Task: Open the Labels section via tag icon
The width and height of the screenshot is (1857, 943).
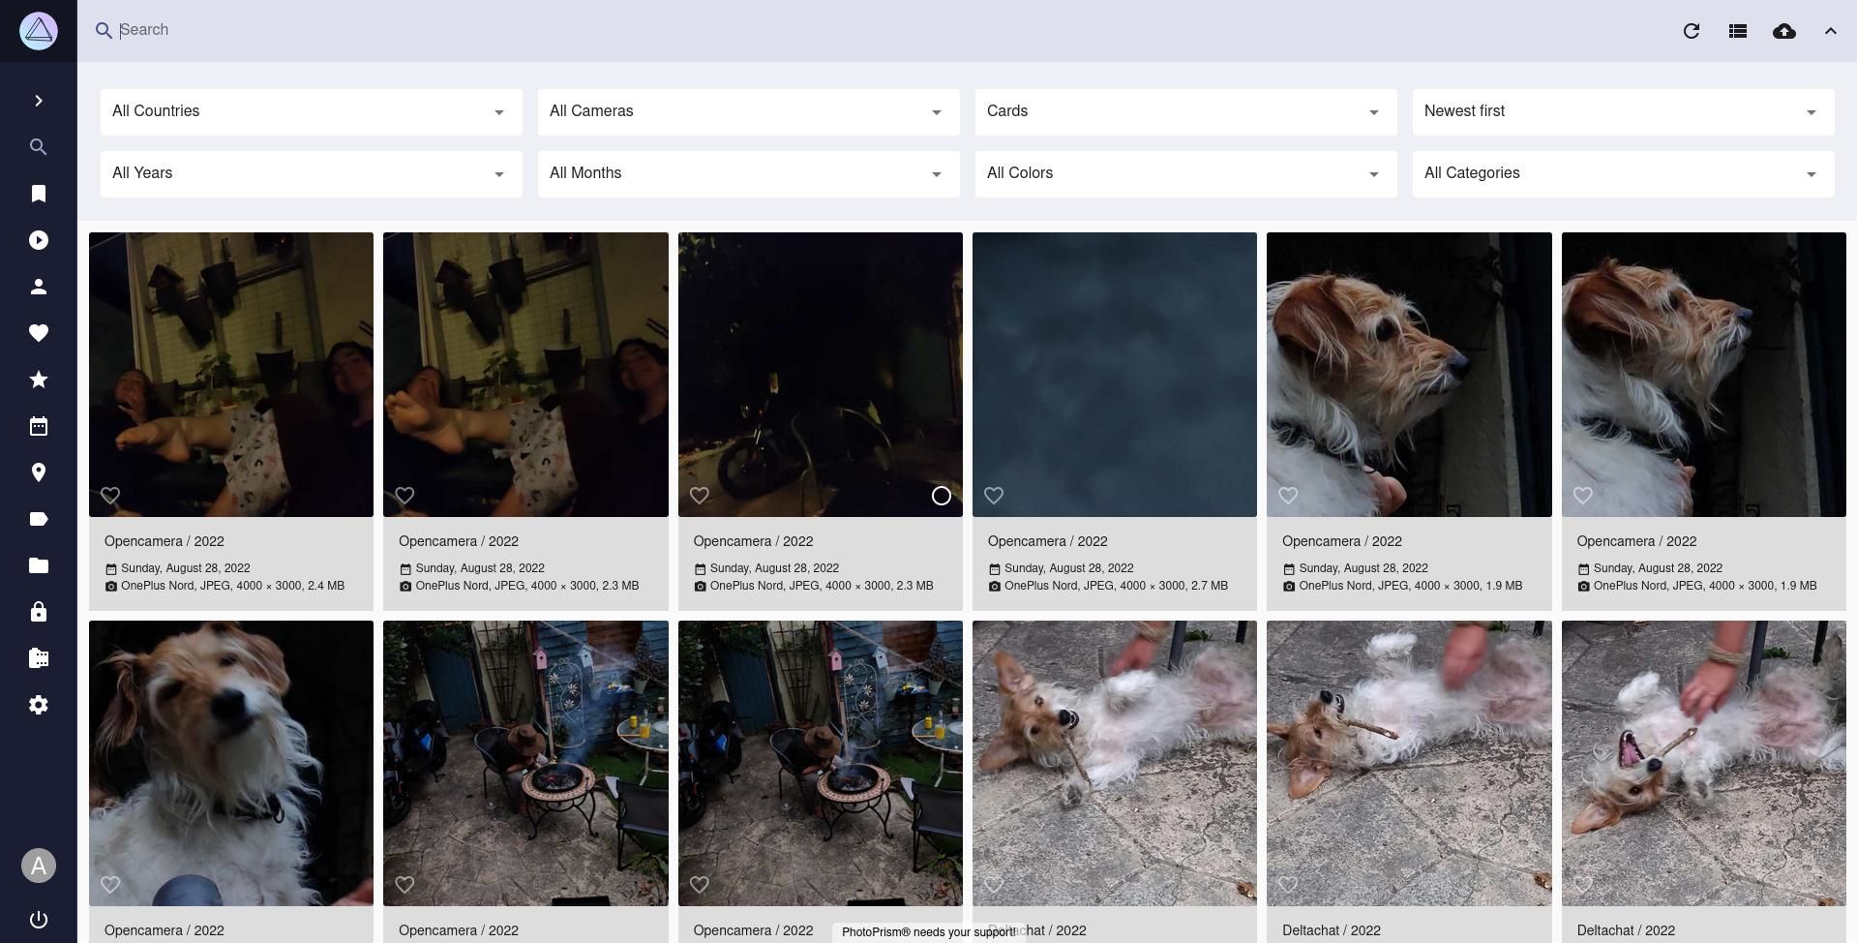Action: coord(39,519)
